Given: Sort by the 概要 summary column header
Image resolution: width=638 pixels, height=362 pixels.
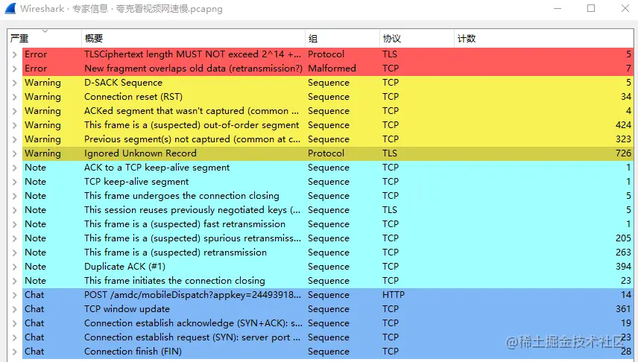Looking at the screenshot, I should coord(193,39).
